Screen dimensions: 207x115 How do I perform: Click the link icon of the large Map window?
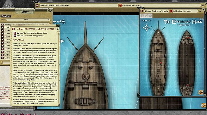37,5
